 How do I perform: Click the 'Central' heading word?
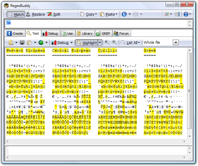61,50
